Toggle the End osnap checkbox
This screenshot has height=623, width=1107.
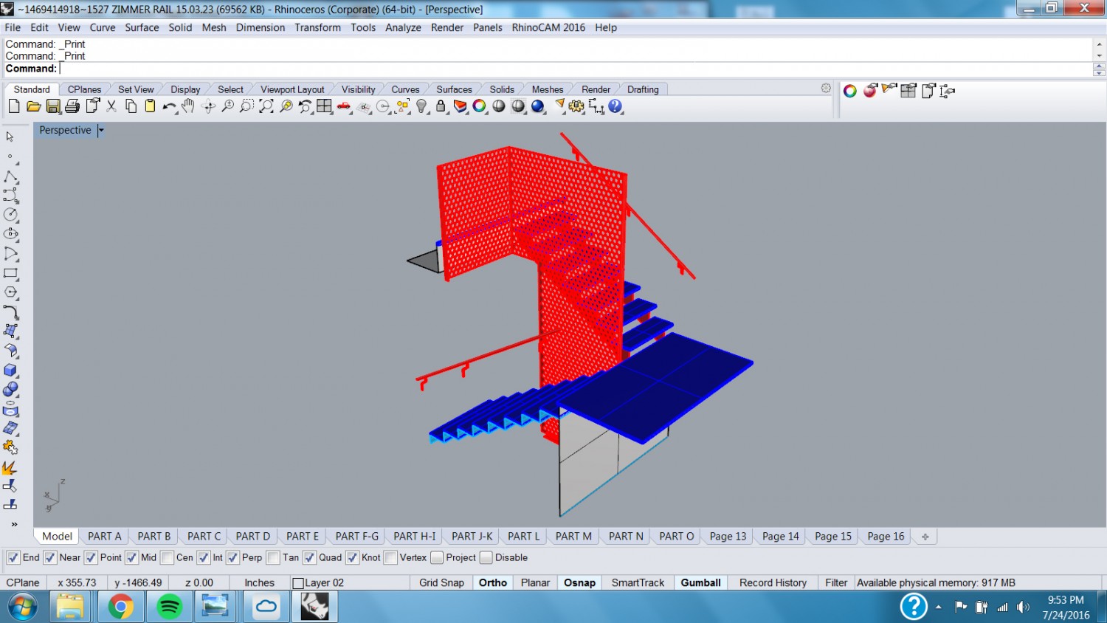(x=13, y=557)
